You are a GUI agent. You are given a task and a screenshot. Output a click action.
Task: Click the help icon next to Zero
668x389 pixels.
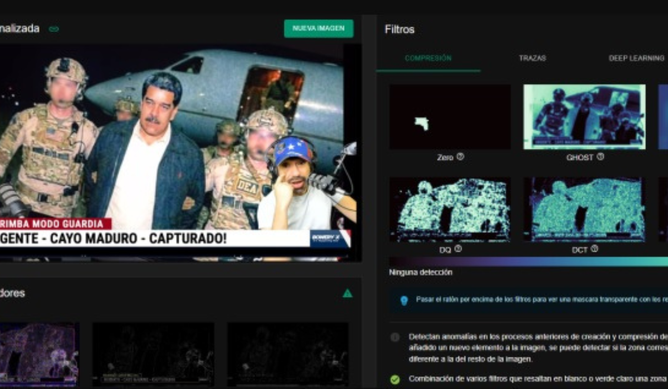pyautogui.click(x=460, y=157)
